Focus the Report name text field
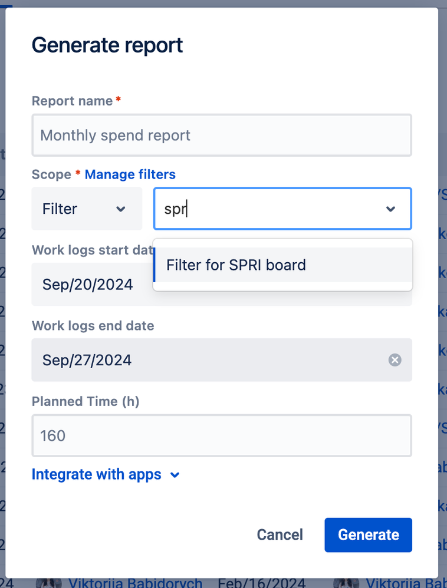447x588 pixels. 222,136
